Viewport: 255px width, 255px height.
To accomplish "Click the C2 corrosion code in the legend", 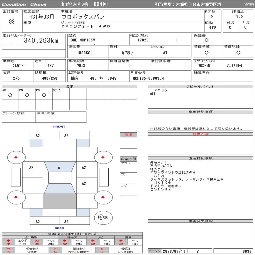I will pyautogui.click(x=121, y=244).
